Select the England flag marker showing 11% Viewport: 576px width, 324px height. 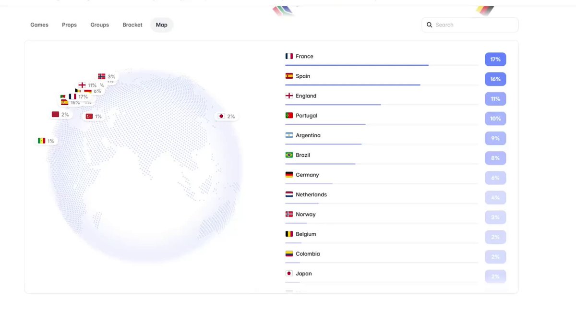(82, 85)
